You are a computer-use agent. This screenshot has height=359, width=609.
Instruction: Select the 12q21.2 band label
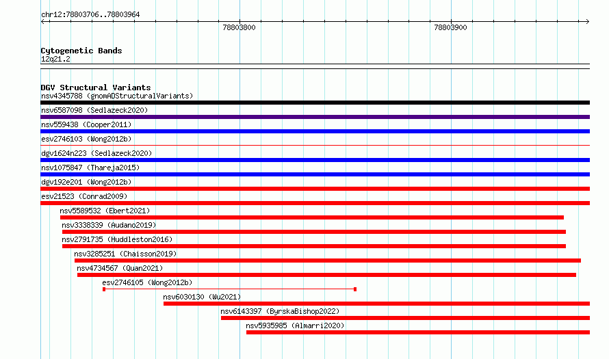55,59
